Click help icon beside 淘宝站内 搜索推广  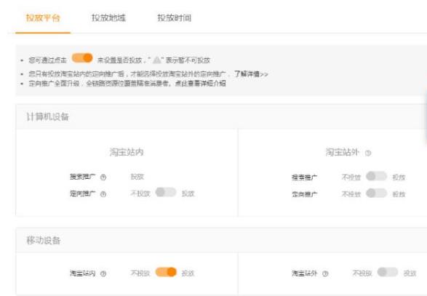103,177
